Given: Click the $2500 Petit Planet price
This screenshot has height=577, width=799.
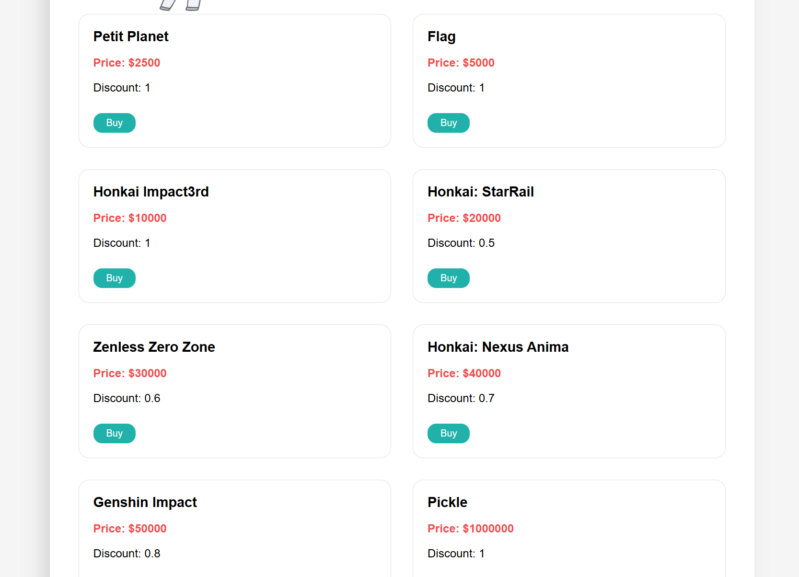Looking at the screenshot, I should click(x=127, y=63).
